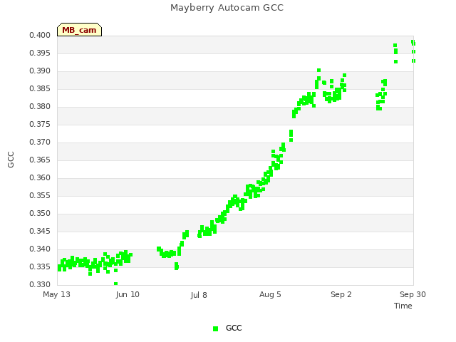Viewport: 456px width, 342px height.
Task: Click the May 13 axis label
Action: click(x=56, y=294)
